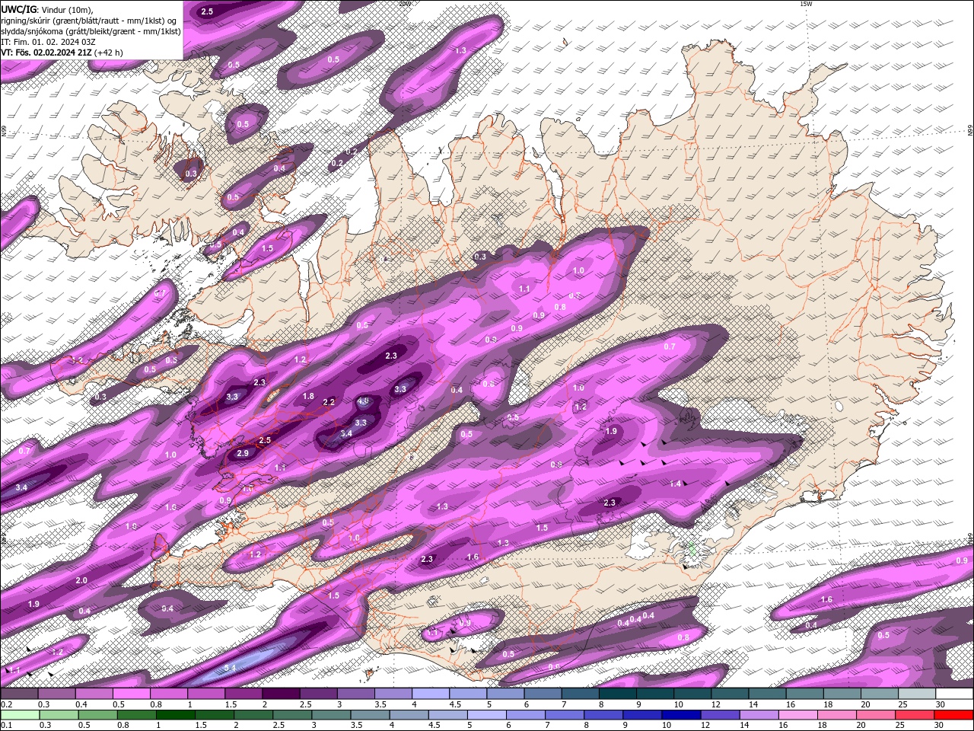Screen dimensions: 974x731
Task: Click the '15W' longitude label
Action: click(x=806, y=4)
